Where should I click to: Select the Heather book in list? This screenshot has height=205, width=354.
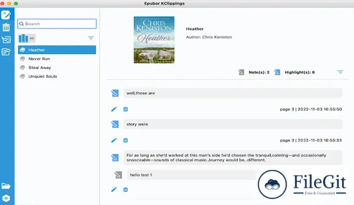[x=57, y=50]
